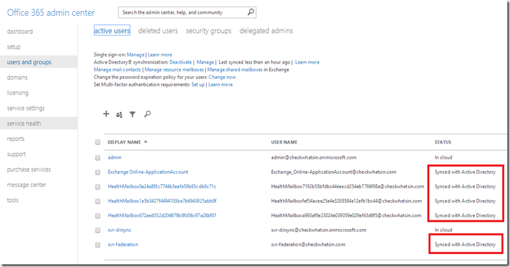
Task: Select checkbox for HealthMailbox1a5b3427 row
Action: [x=97, y=201]
